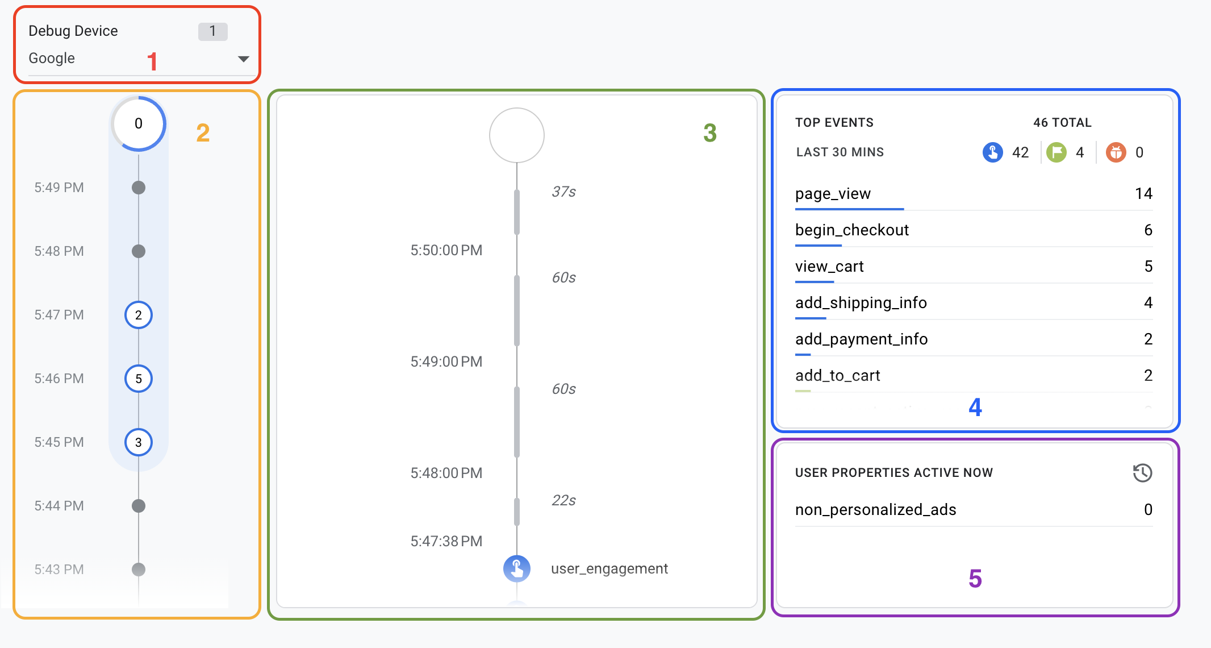Click the gray dot at 5:49 PM
Image resolution: width=1211 pixels, height=648 pixels.
pos(139,188)
